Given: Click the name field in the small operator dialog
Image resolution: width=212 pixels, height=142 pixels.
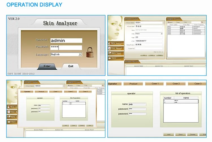Looking at the screenshot, I should (x=44, y=105).
